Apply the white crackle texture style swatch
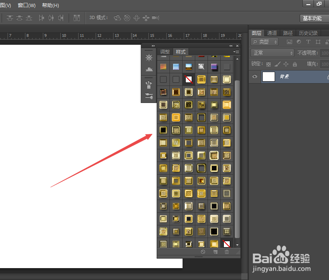This screenshot has width=329, height=280. (201, 67)
